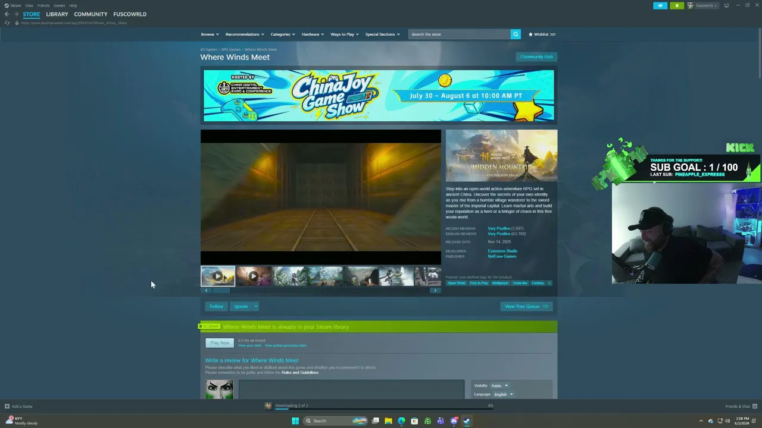Click the plus button after the Fantasy tag
The width and height of the screenshot is (762, 428).
(549, 283)
